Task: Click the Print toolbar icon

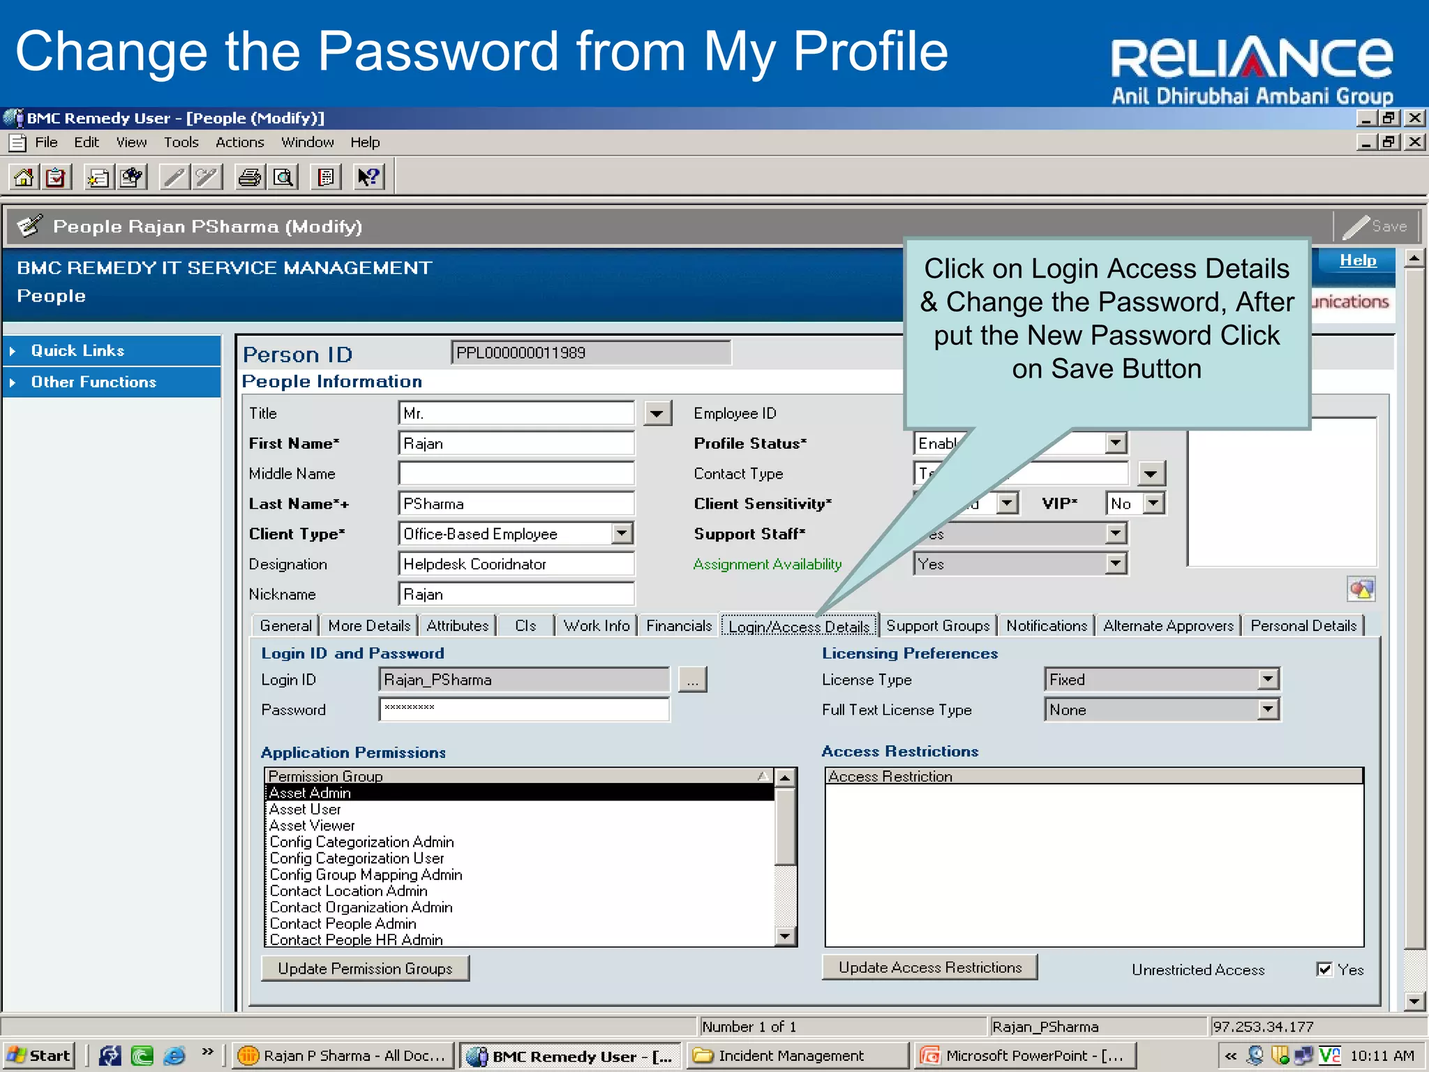Action: point(250,177)
